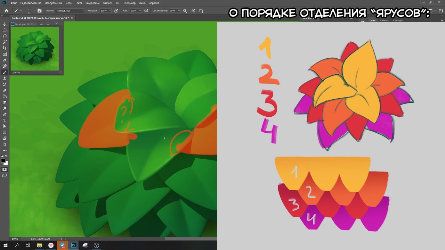The width and height of the screenshot is (445, 250).
Task: Toggle pressure for brush size
Action: [x=193, y=11]
